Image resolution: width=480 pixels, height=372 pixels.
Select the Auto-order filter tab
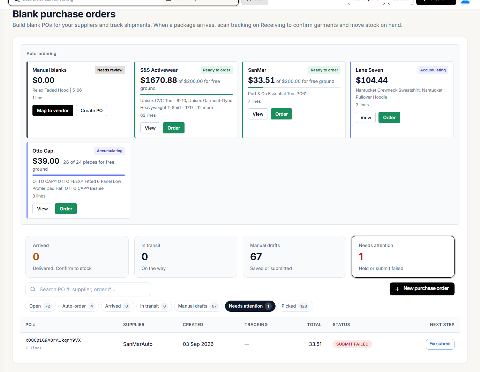click(x=78, y=306)
